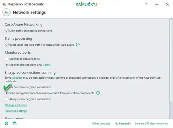Click the back arrow button

(x=7, y=13)
